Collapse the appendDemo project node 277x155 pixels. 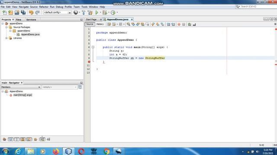pos(3,24)
